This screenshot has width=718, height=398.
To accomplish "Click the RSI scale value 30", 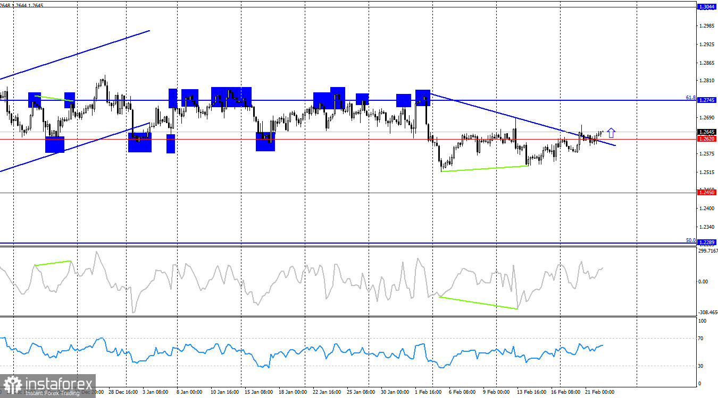I will pyautogui.click(x=702, y=366).
